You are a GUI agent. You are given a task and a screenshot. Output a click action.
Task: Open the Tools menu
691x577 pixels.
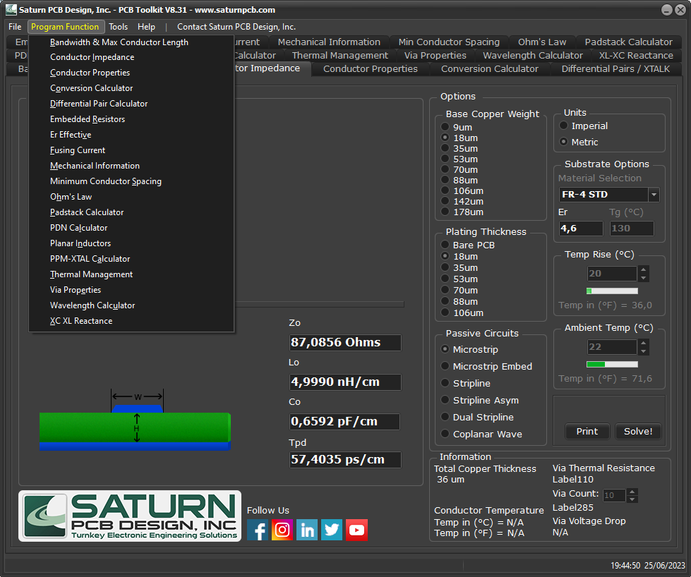click(118, 27)
